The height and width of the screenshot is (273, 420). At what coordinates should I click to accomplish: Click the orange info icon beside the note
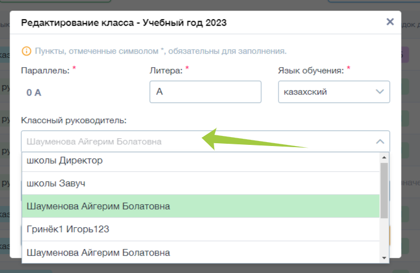click(26, 51)
